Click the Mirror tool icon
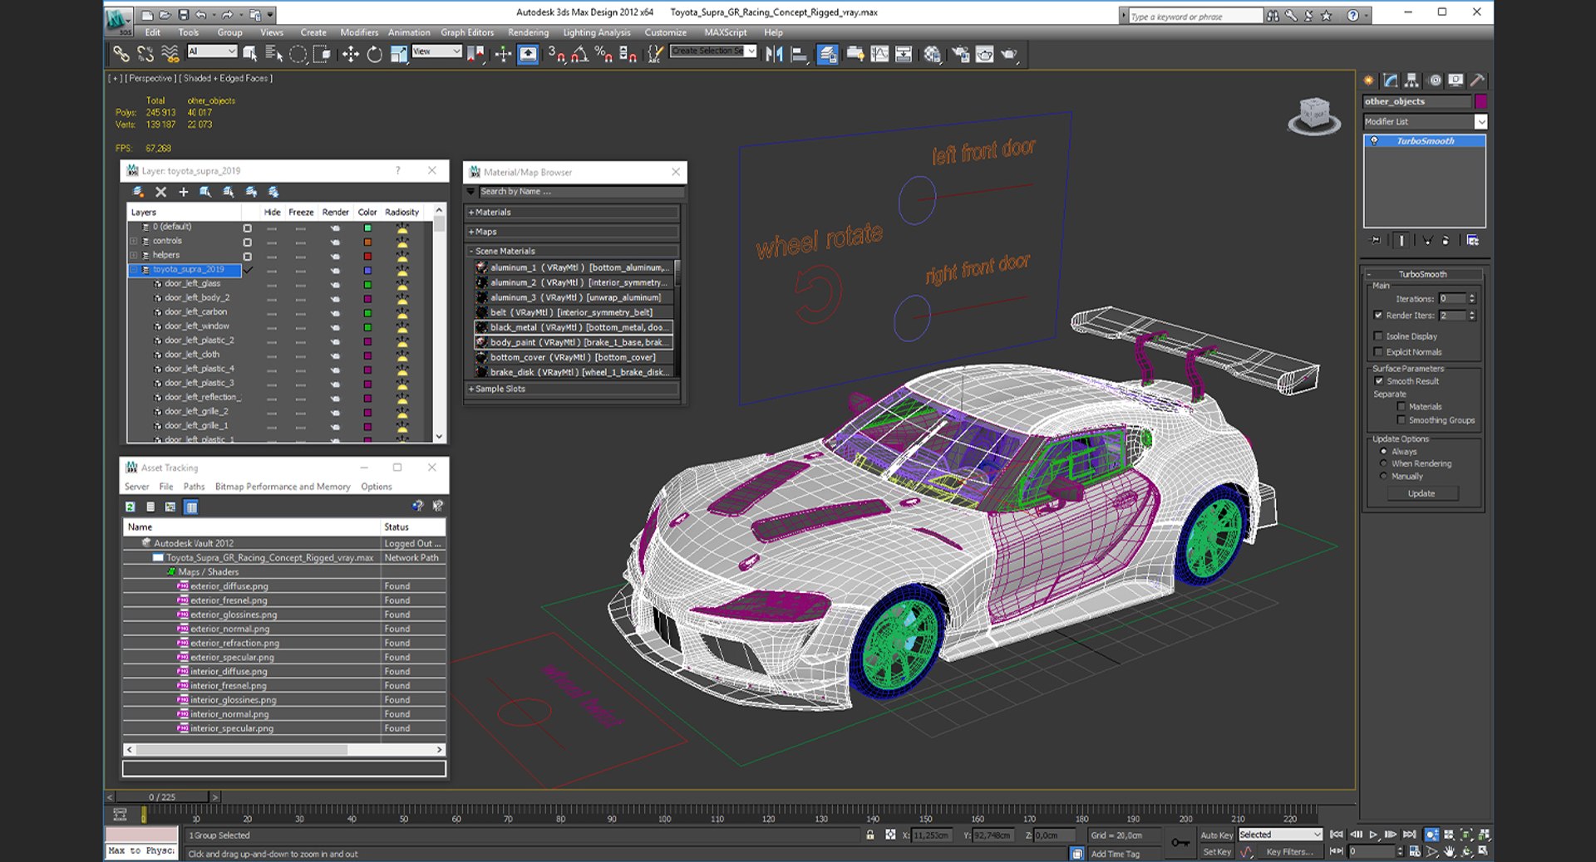The image size is (1596, 862). (774, 54)
